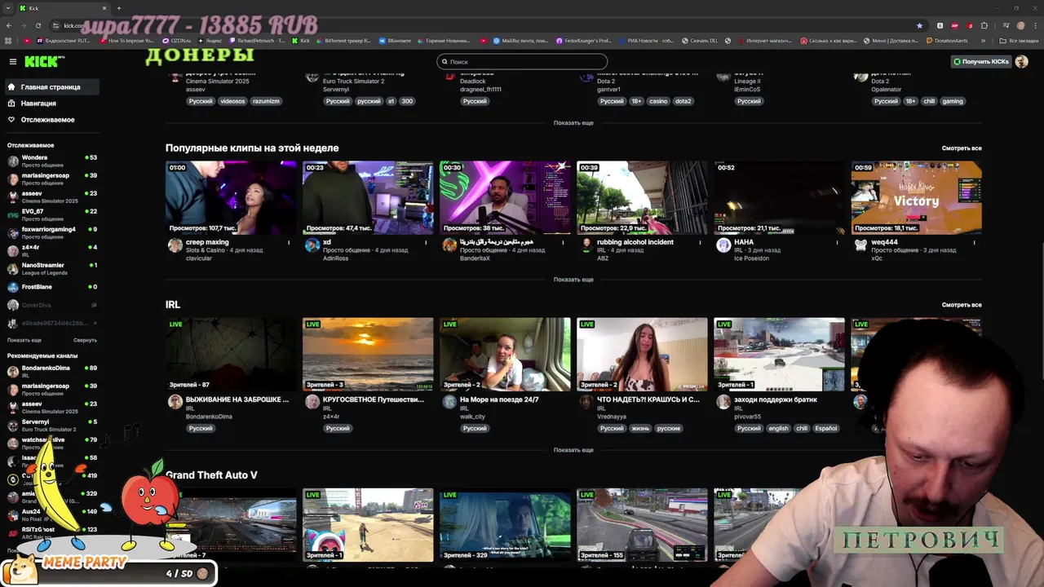The image size is (1044, 587).
Task: Open the Chrome three-dot menu
Action: [1034, 25]
